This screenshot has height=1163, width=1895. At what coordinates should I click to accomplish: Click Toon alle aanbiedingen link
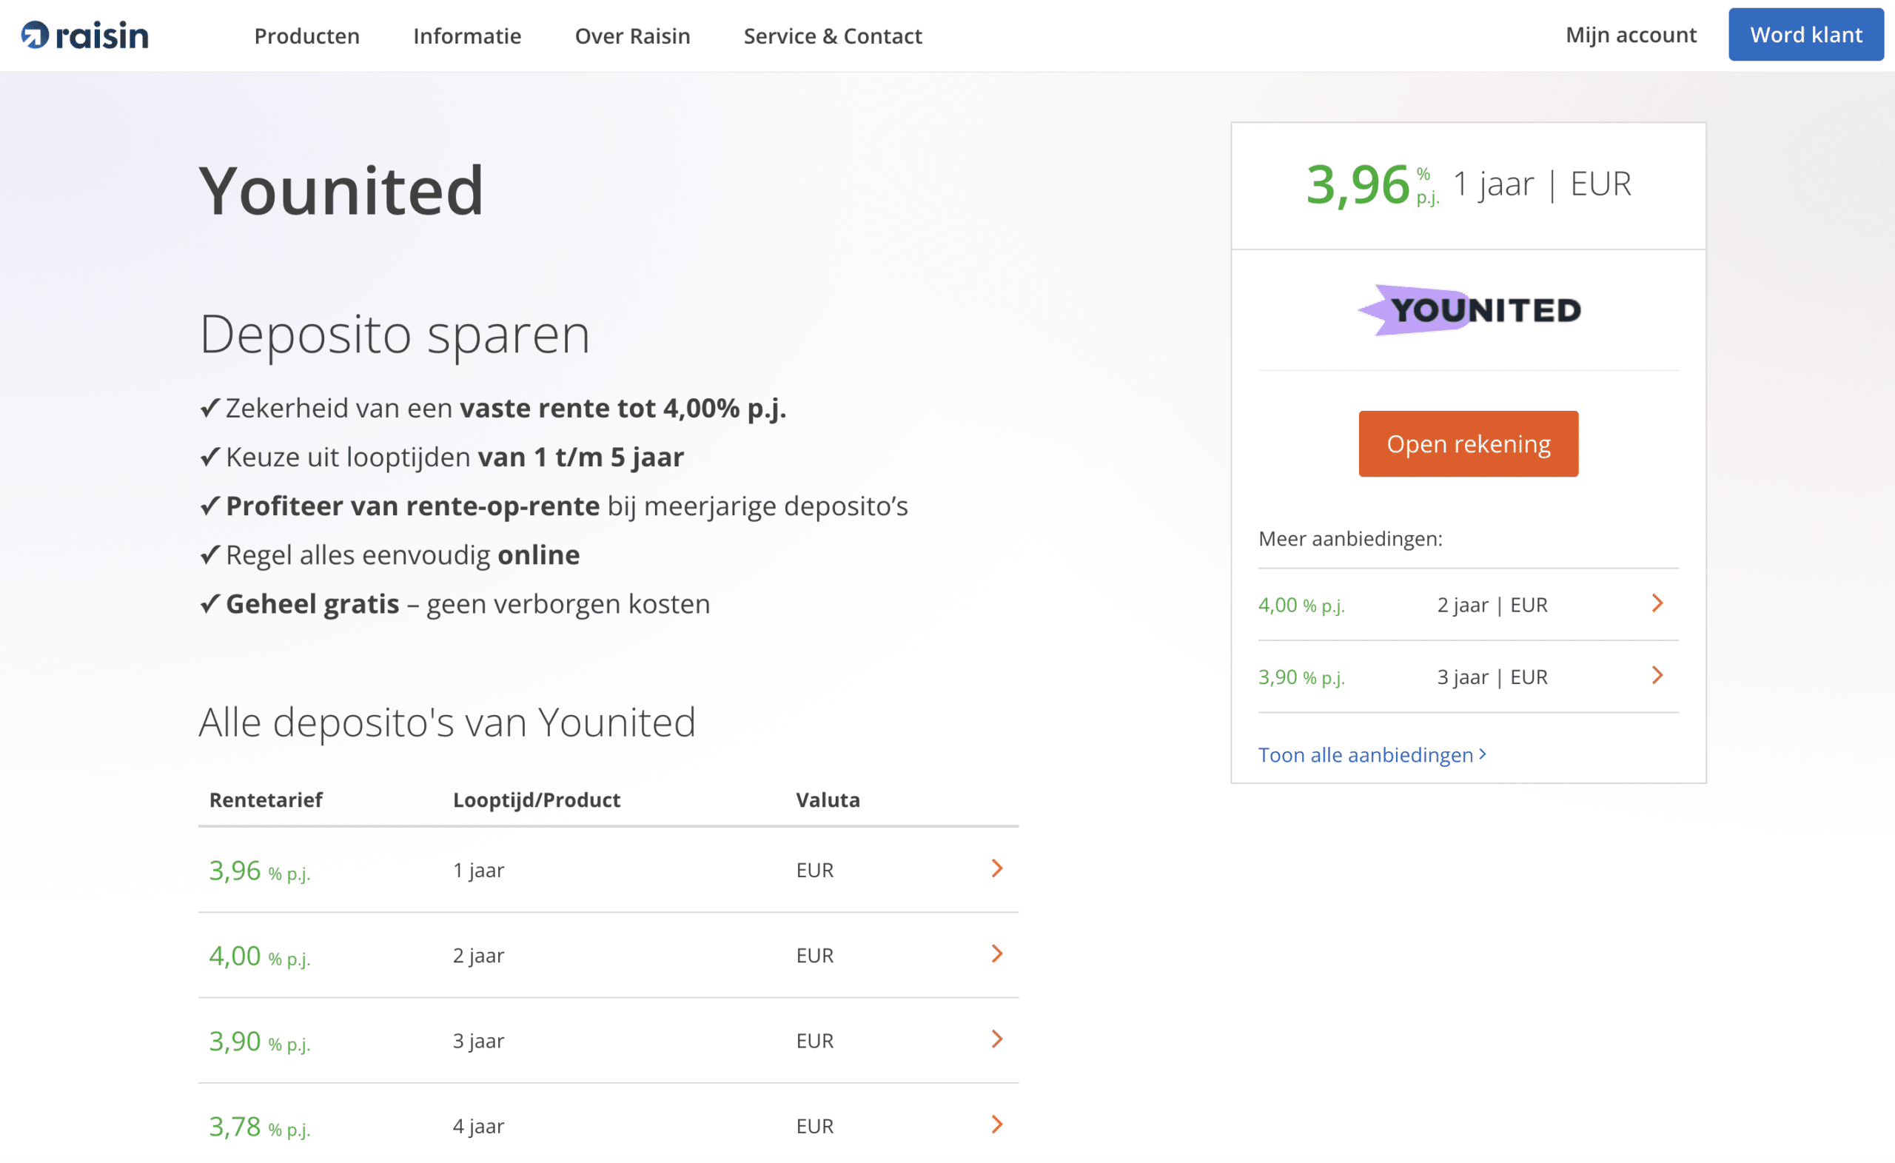[x=1372, y=754]
